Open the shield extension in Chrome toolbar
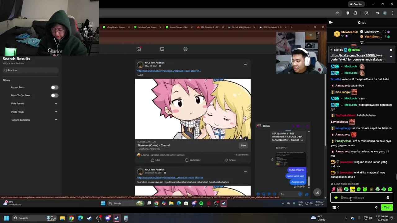Image resolution: width=397 pixels, height=223 pixels. [x=348, y=13]
